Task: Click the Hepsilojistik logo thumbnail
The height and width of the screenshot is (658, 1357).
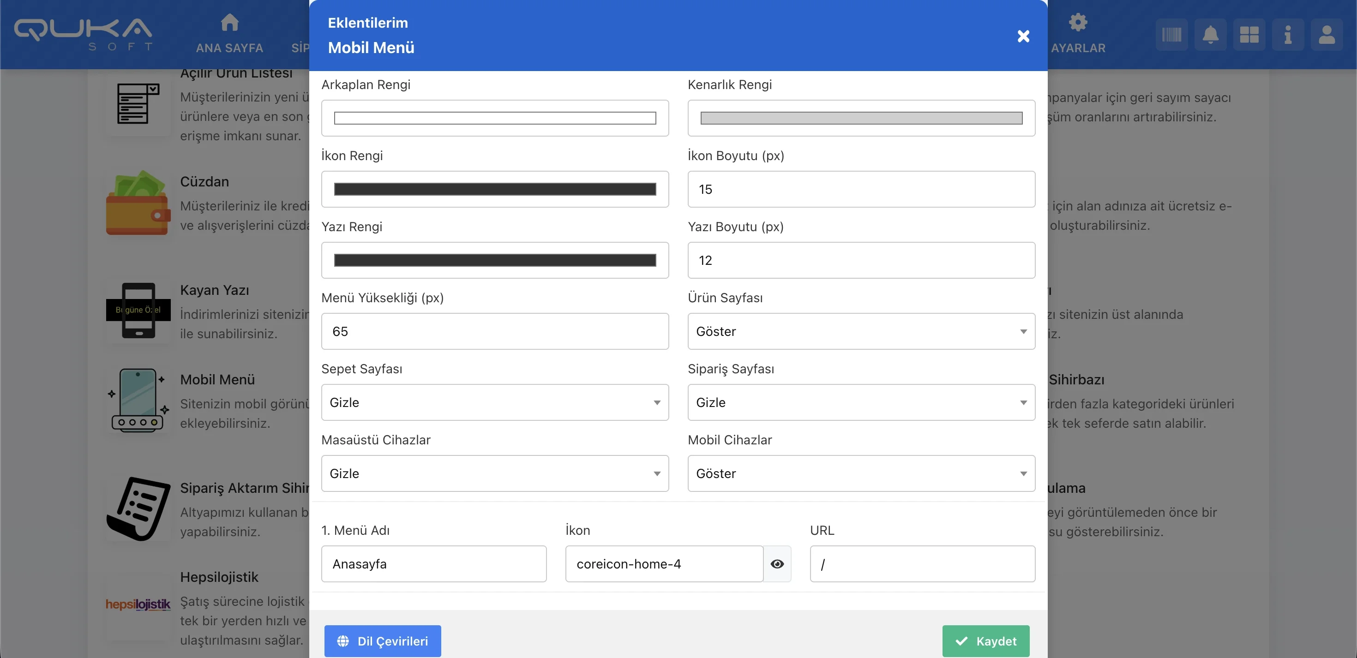Action: point(138,604)
